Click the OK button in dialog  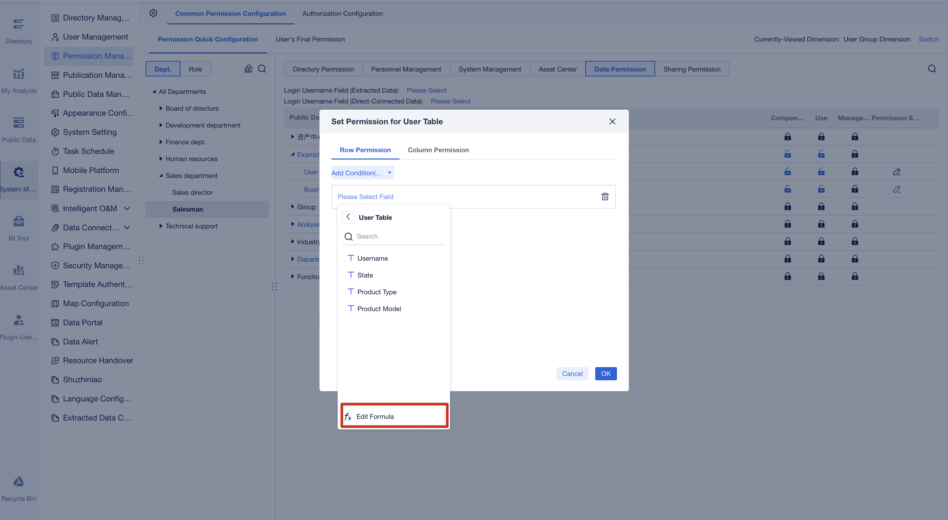(605, 373)
